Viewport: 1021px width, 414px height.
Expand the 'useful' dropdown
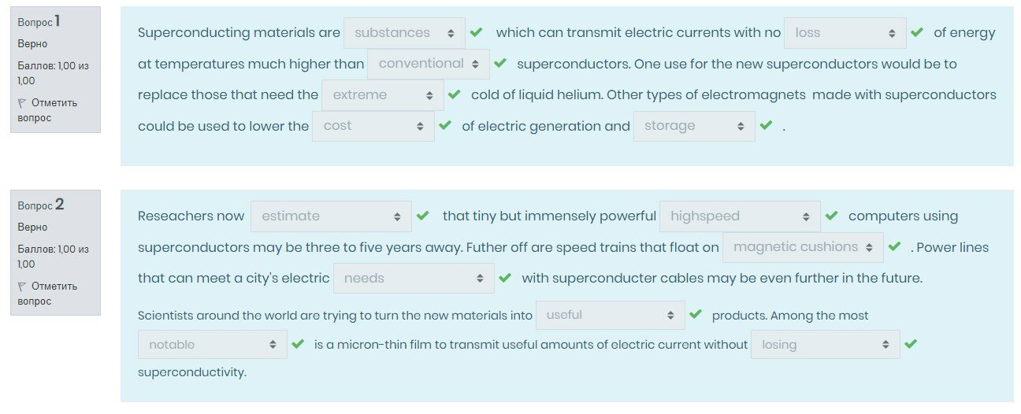point(610,315)
